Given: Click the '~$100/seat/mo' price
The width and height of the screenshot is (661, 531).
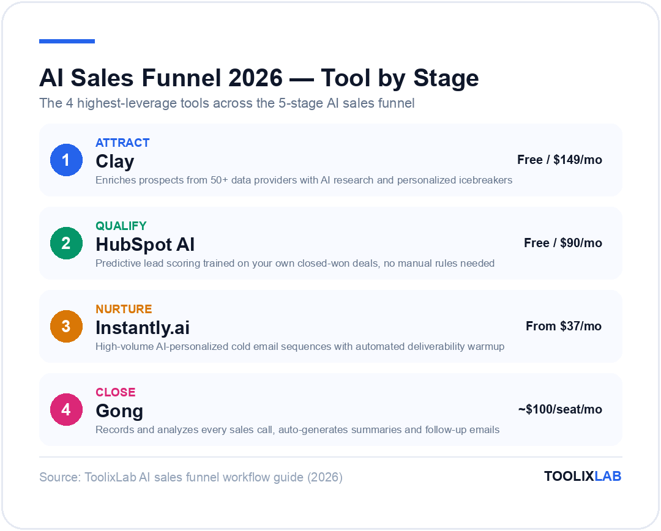Looking at the screenshot, I should pyautogui.click(x=560, y=409).
